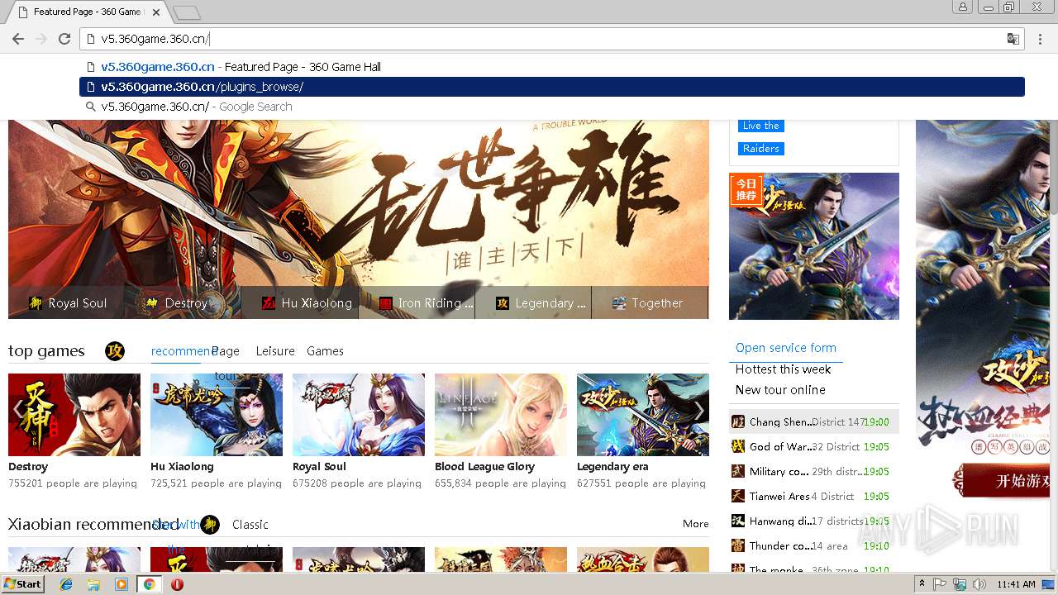
Task: Open the Royal Soul game thumbnail
Action: click(x=359, y=415)
